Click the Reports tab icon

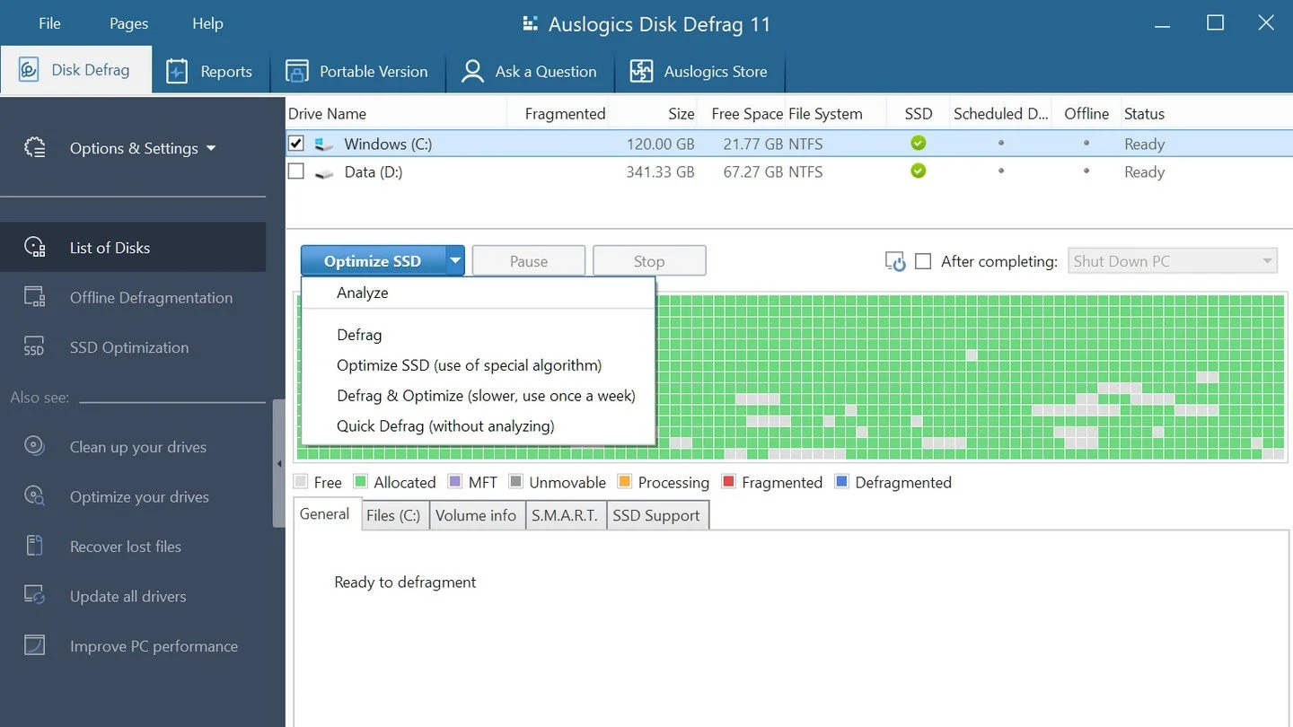pyautogui.click(x=177, y=72)
